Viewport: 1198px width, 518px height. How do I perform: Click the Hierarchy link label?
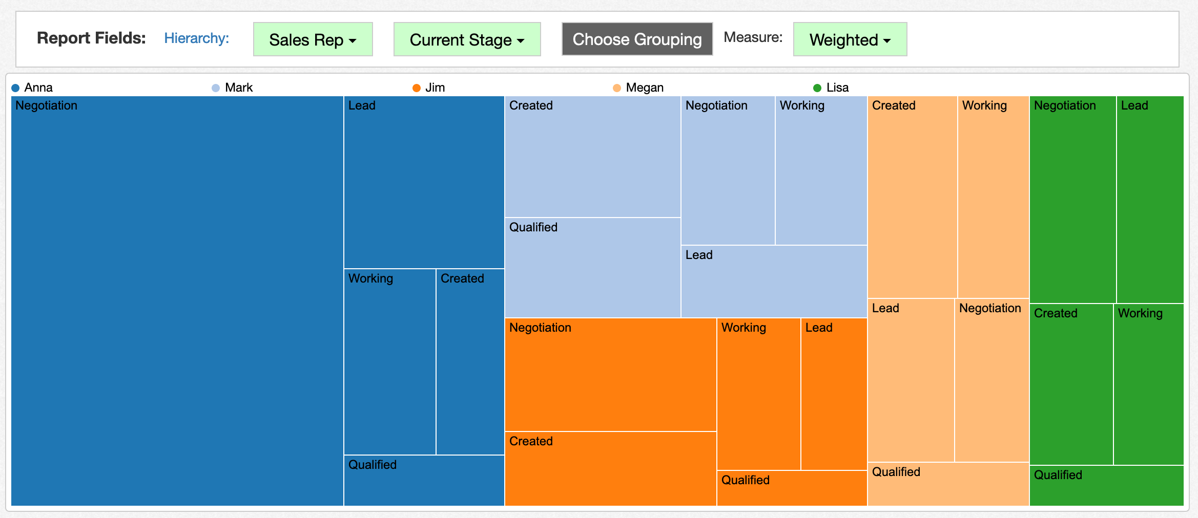pyautogui.click(x=196, y=38)
